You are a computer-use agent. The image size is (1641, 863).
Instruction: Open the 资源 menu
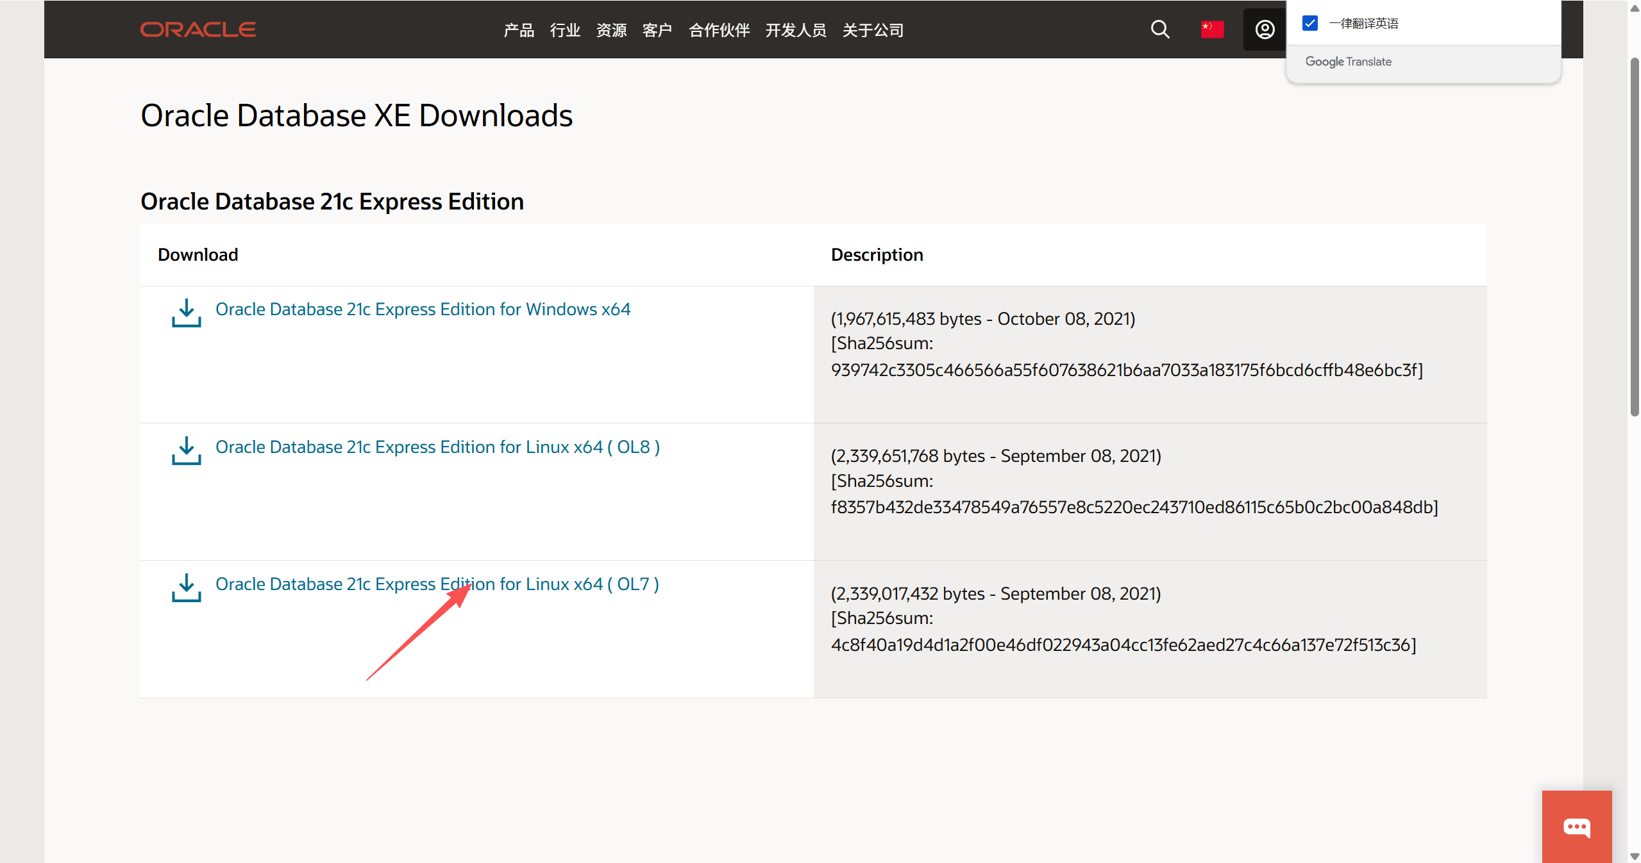610,30
